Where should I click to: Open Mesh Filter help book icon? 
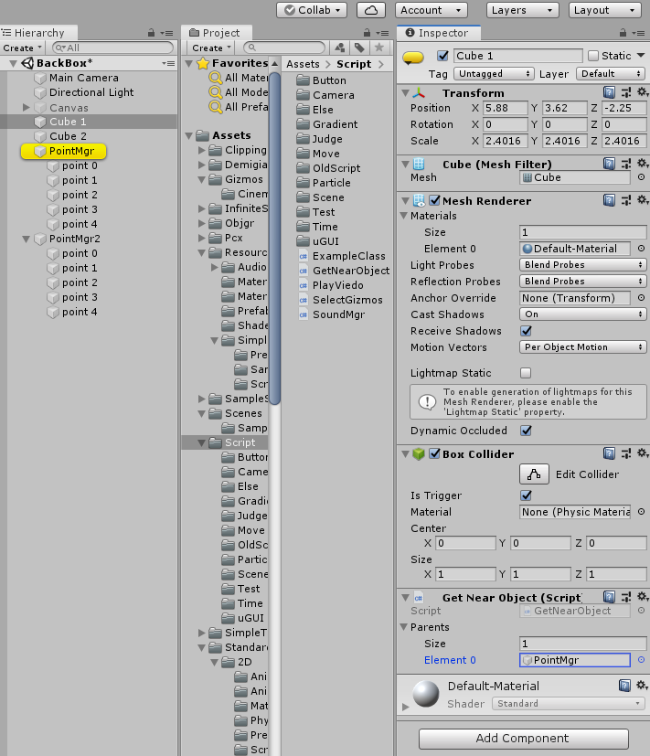tap(609, 164)
